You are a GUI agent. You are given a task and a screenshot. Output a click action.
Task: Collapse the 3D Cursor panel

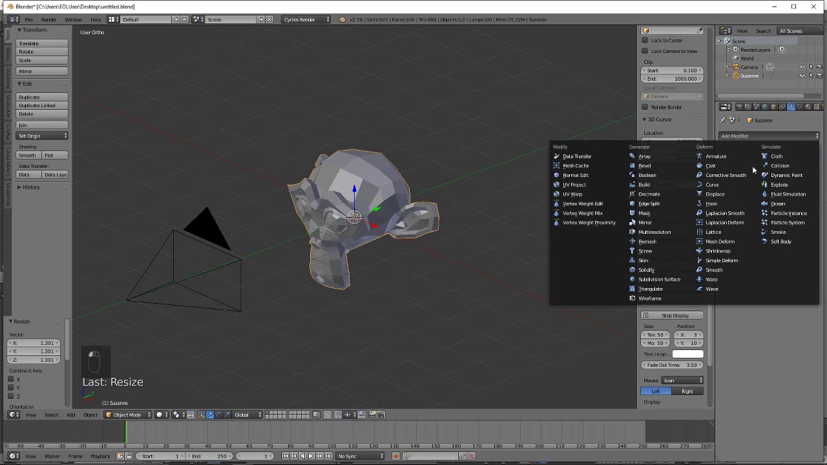[x=644, y=119]
